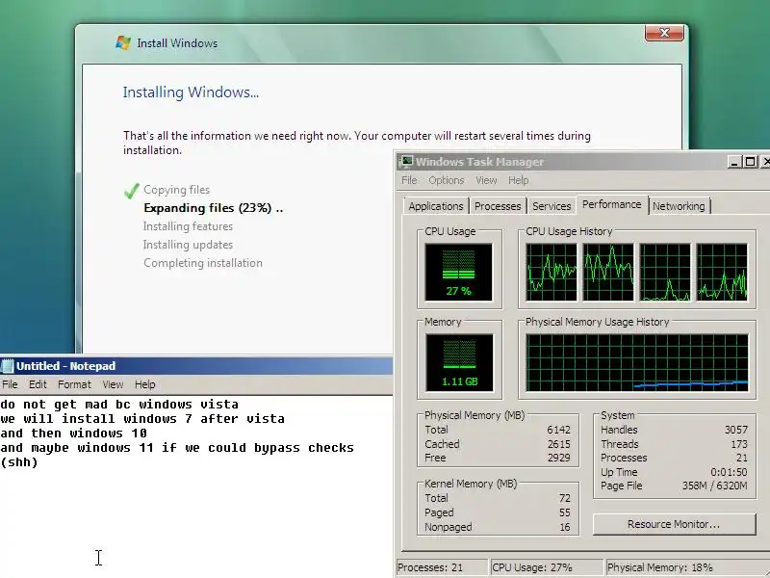Click the Notepad line 'and then windows 10'

coord(74,433)
